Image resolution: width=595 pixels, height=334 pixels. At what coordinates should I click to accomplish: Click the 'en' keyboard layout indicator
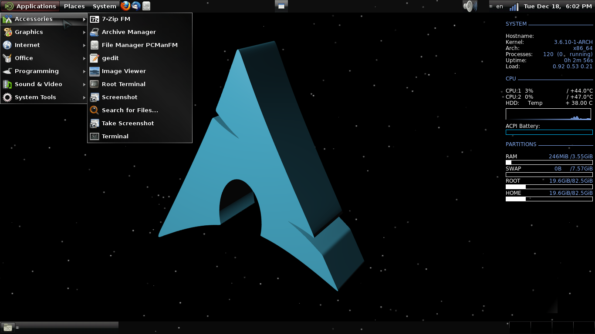(x=500, y=6)
